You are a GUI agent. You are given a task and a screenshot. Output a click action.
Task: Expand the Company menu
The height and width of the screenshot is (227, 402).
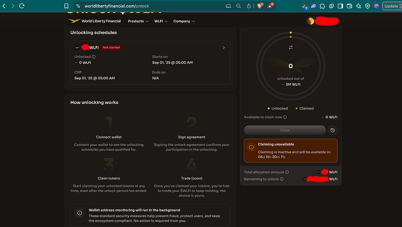184,21
